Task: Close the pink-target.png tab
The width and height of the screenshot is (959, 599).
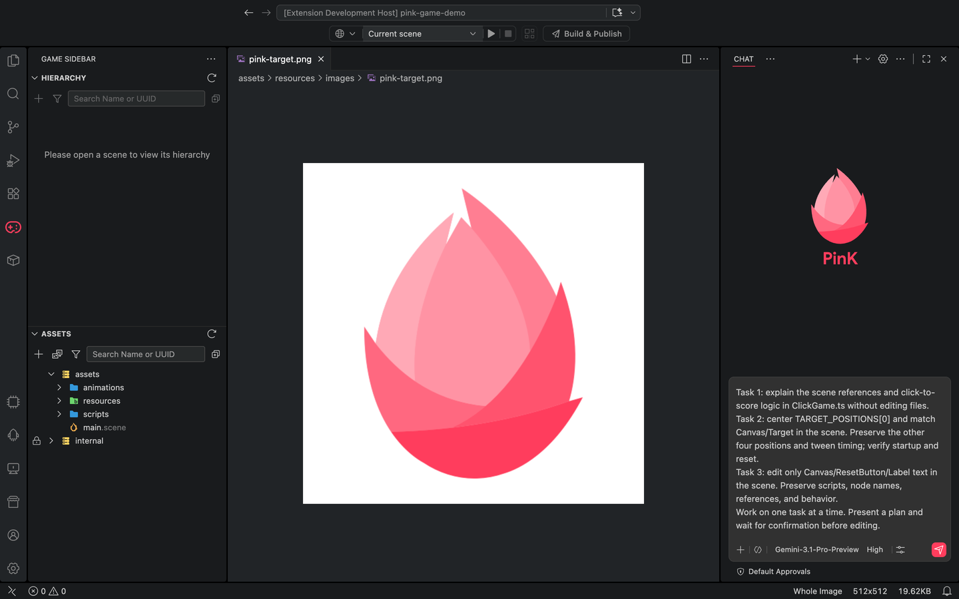Action: [x=321, y=59]
